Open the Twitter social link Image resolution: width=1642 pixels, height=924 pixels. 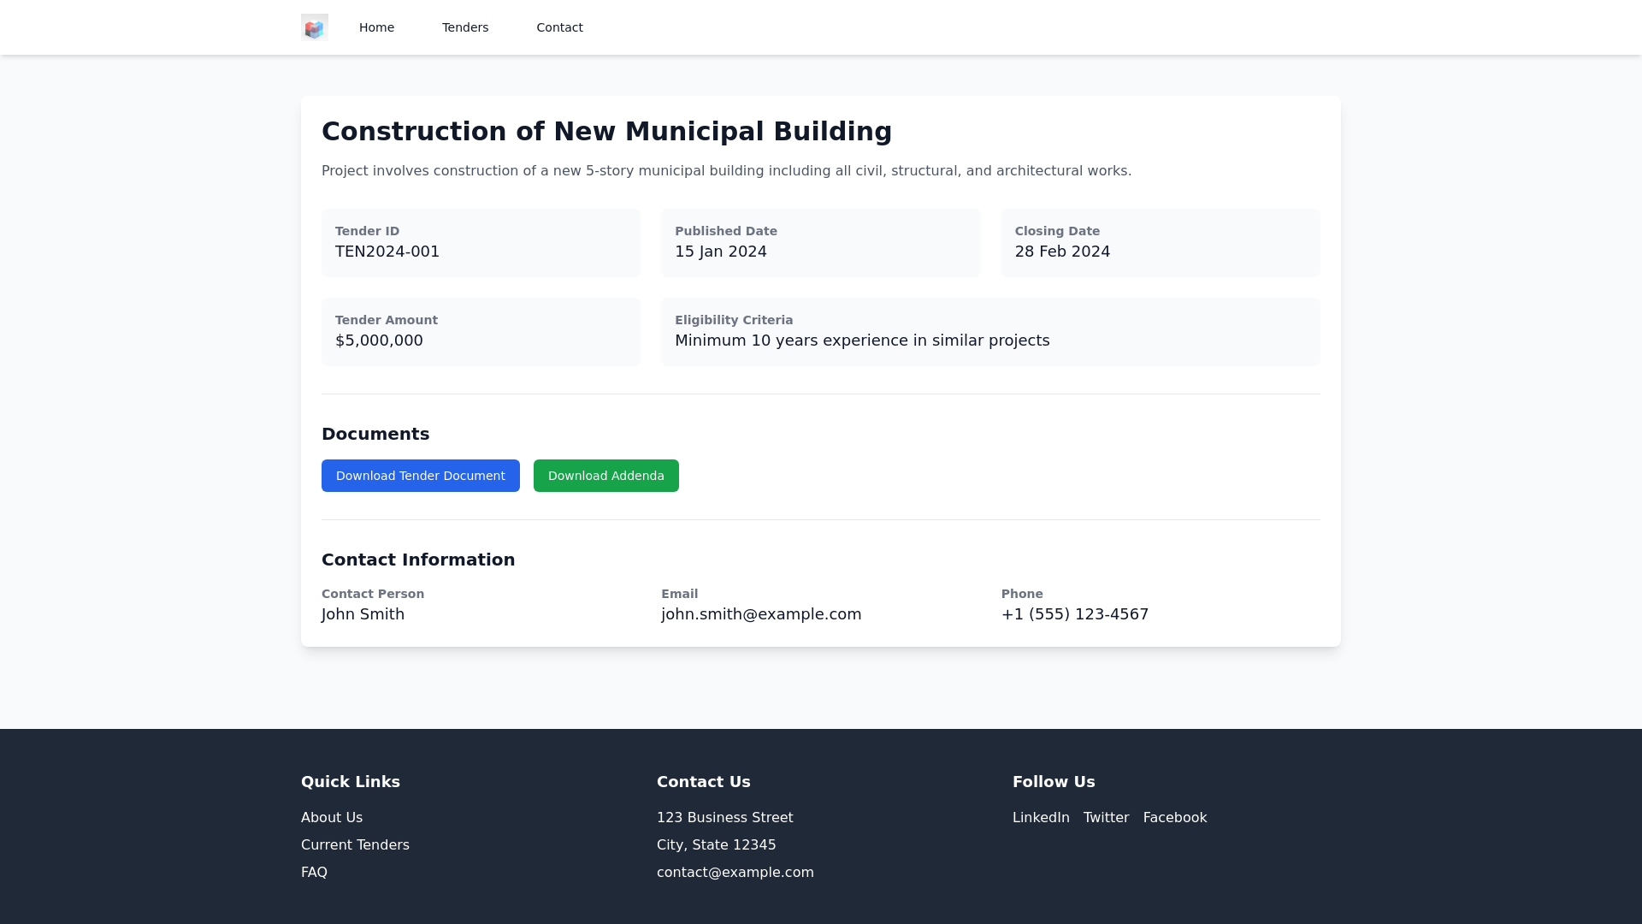coord(1106,818)
